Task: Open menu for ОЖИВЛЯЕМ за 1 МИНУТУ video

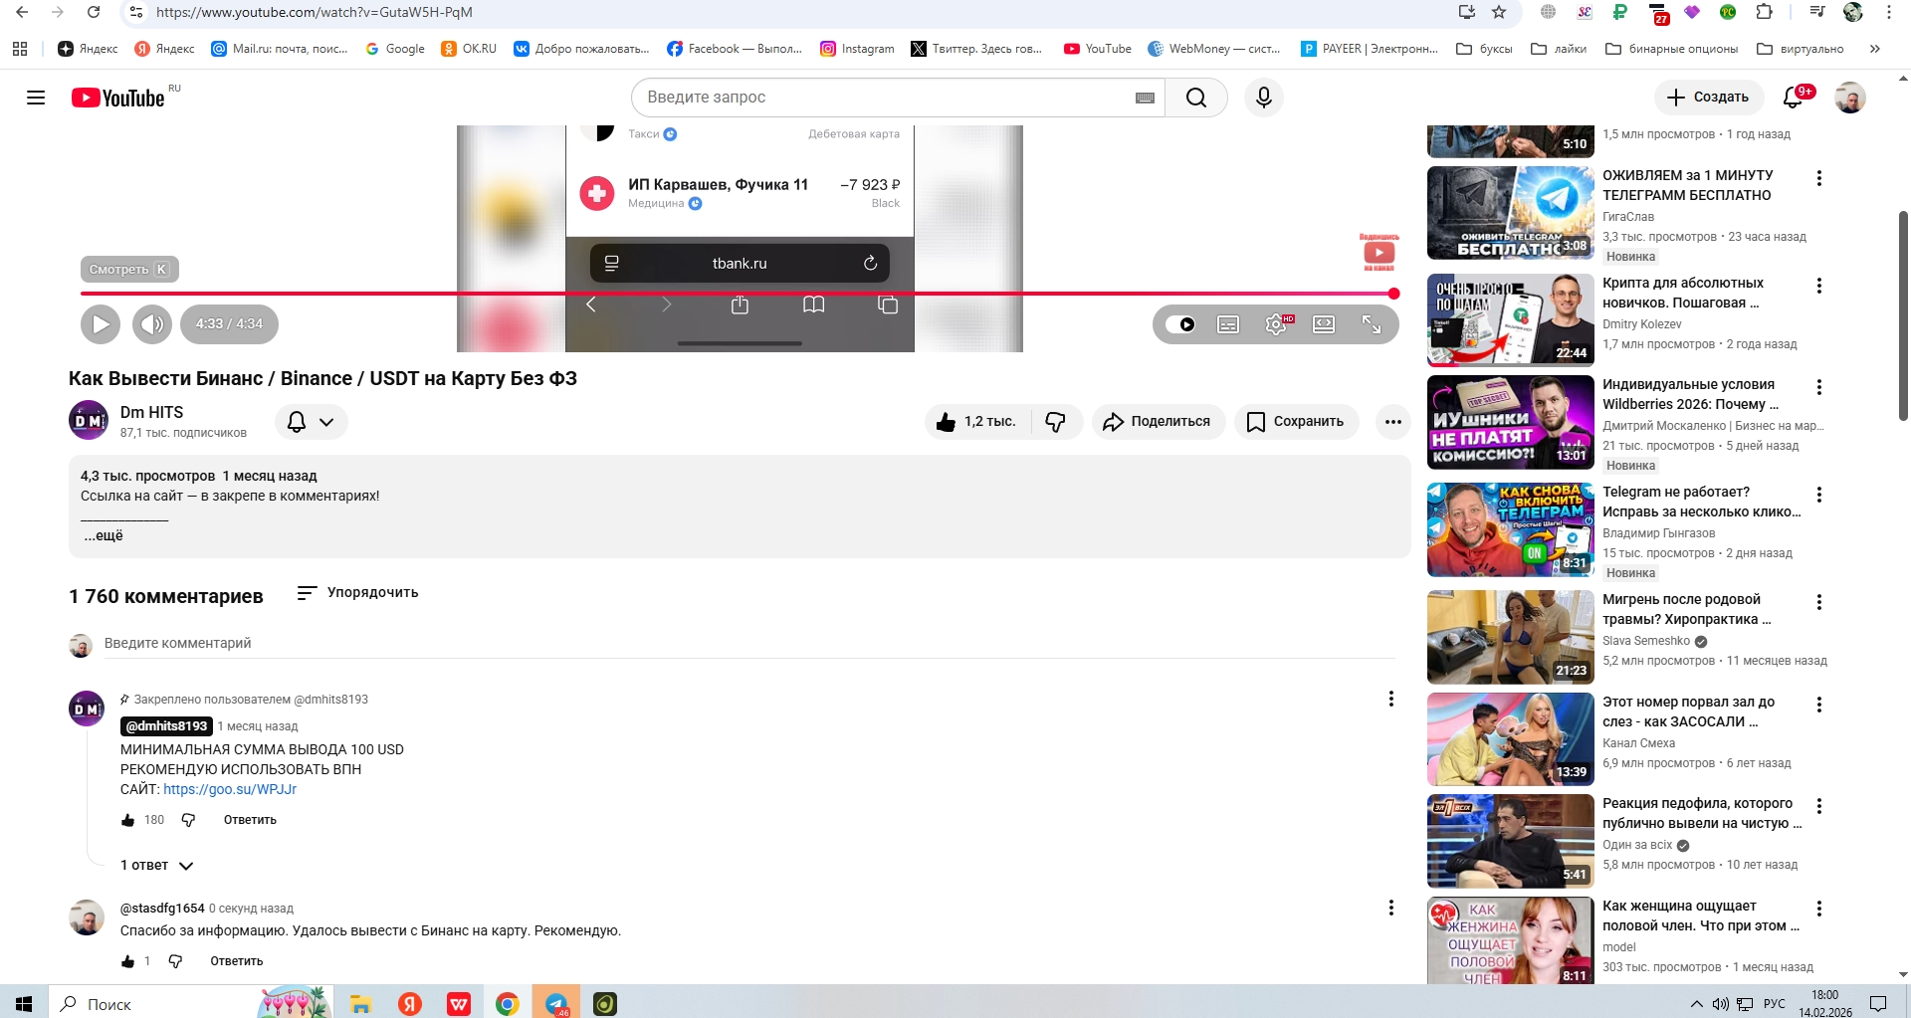Action: point(1819,178)
